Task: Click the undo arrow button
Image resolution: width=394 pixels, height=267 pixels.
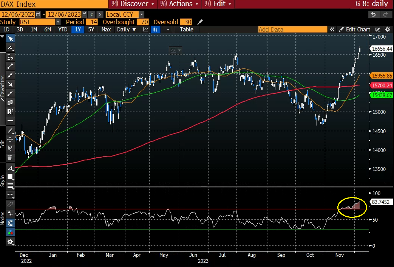Action: click(373, 14)
